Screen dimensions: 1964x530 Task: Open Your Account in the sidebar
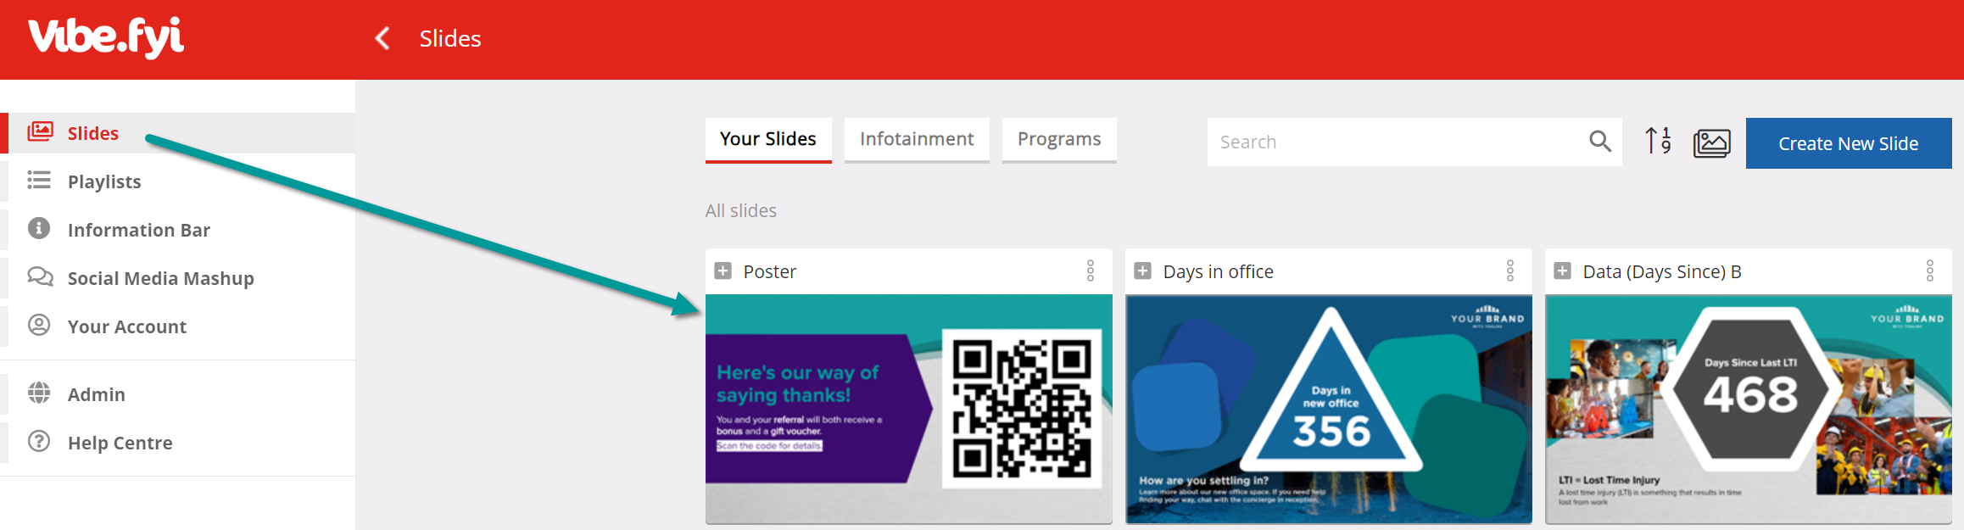(x=178, y=326)
